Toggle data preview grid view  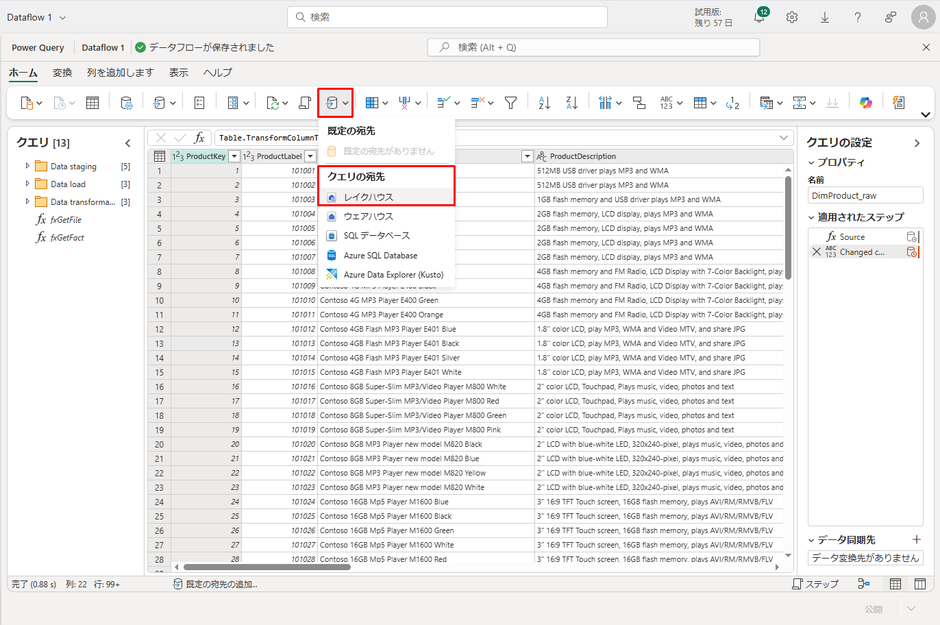tap(895, 584)
